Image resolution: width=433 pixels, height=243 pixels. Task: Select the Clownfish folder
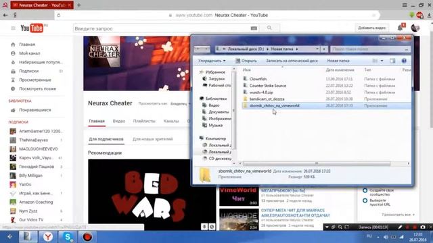coord(258,79)
